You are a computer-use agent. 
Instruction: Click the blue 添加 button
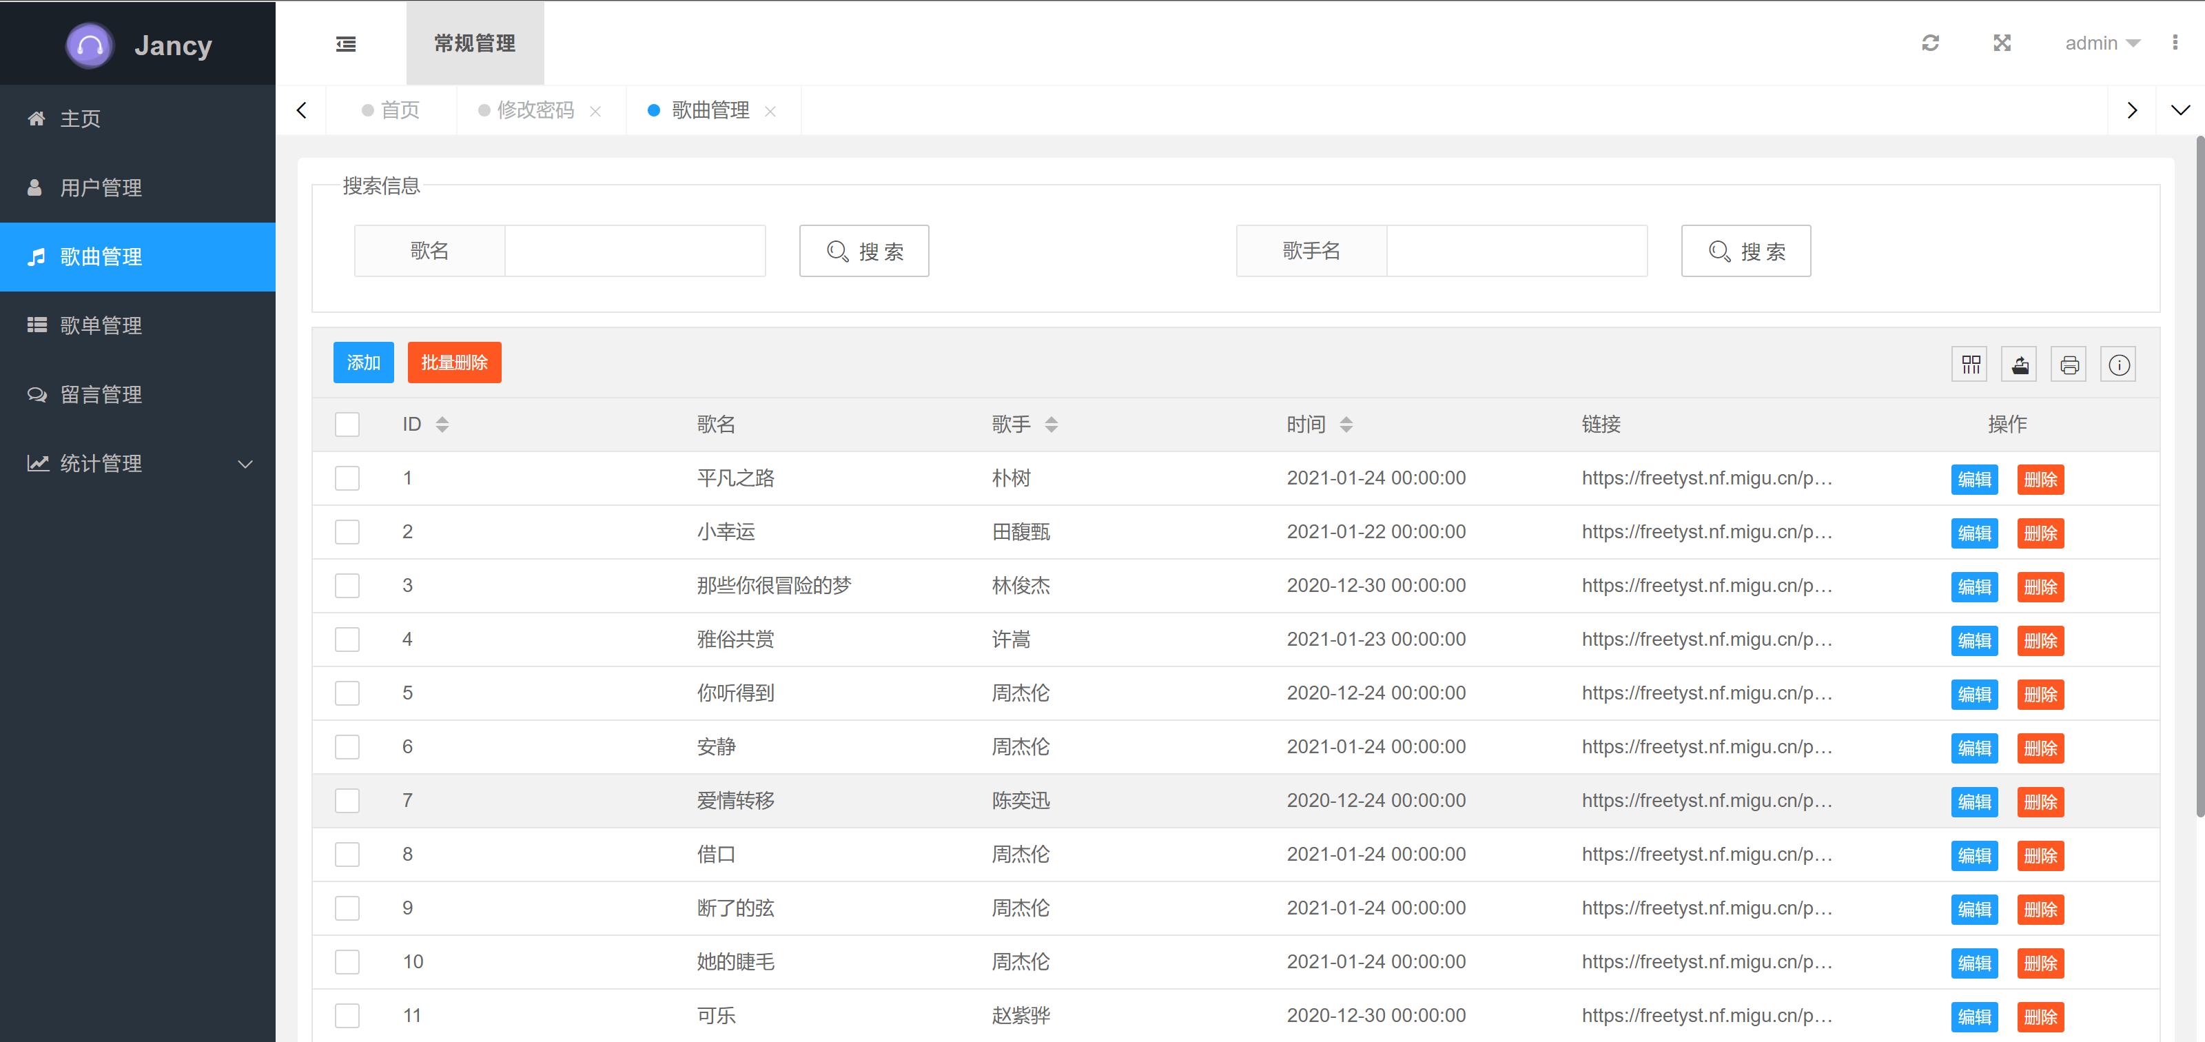[364, 363]
